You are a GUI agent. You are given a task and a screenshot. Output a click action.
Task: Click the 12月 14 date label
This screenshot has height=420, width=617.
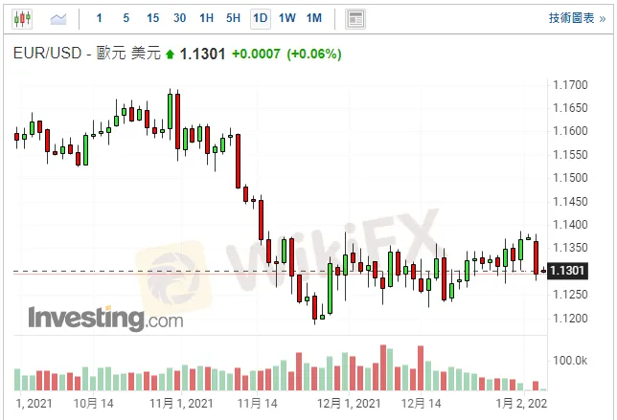pyautogui.click(x=423, y=404)
